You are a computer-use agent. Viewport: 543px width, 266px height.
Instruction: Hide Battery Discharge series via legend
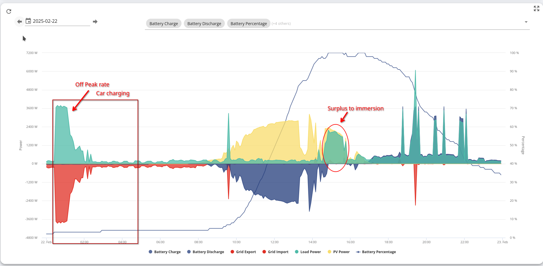[x=208, y=252]
